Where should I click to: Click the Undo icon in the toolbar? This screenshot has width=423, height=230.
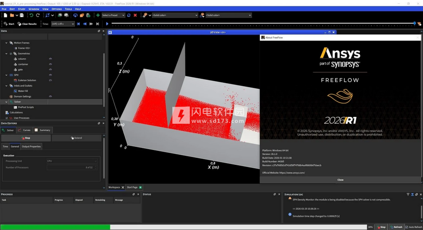[31, 15]
